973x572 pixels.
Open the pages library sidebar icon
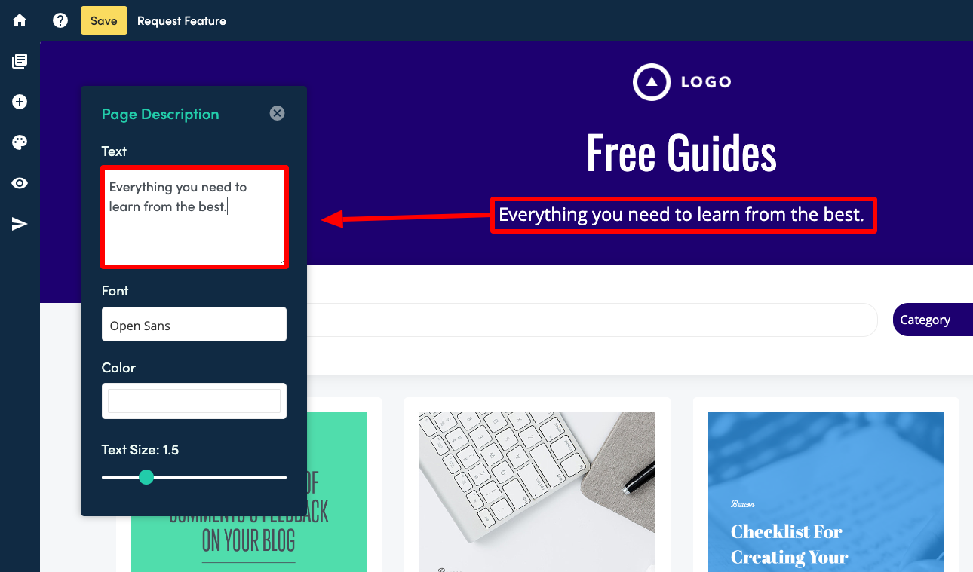(x=20, y=61)
